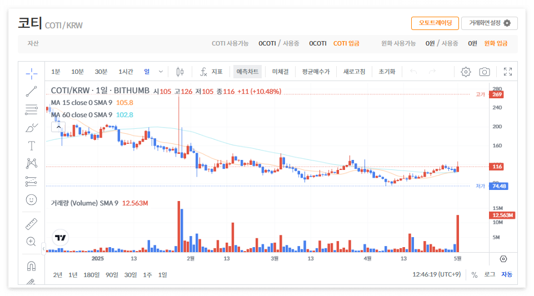
Task: Toggle the 미체결 orders display
Action: point(280,72)
